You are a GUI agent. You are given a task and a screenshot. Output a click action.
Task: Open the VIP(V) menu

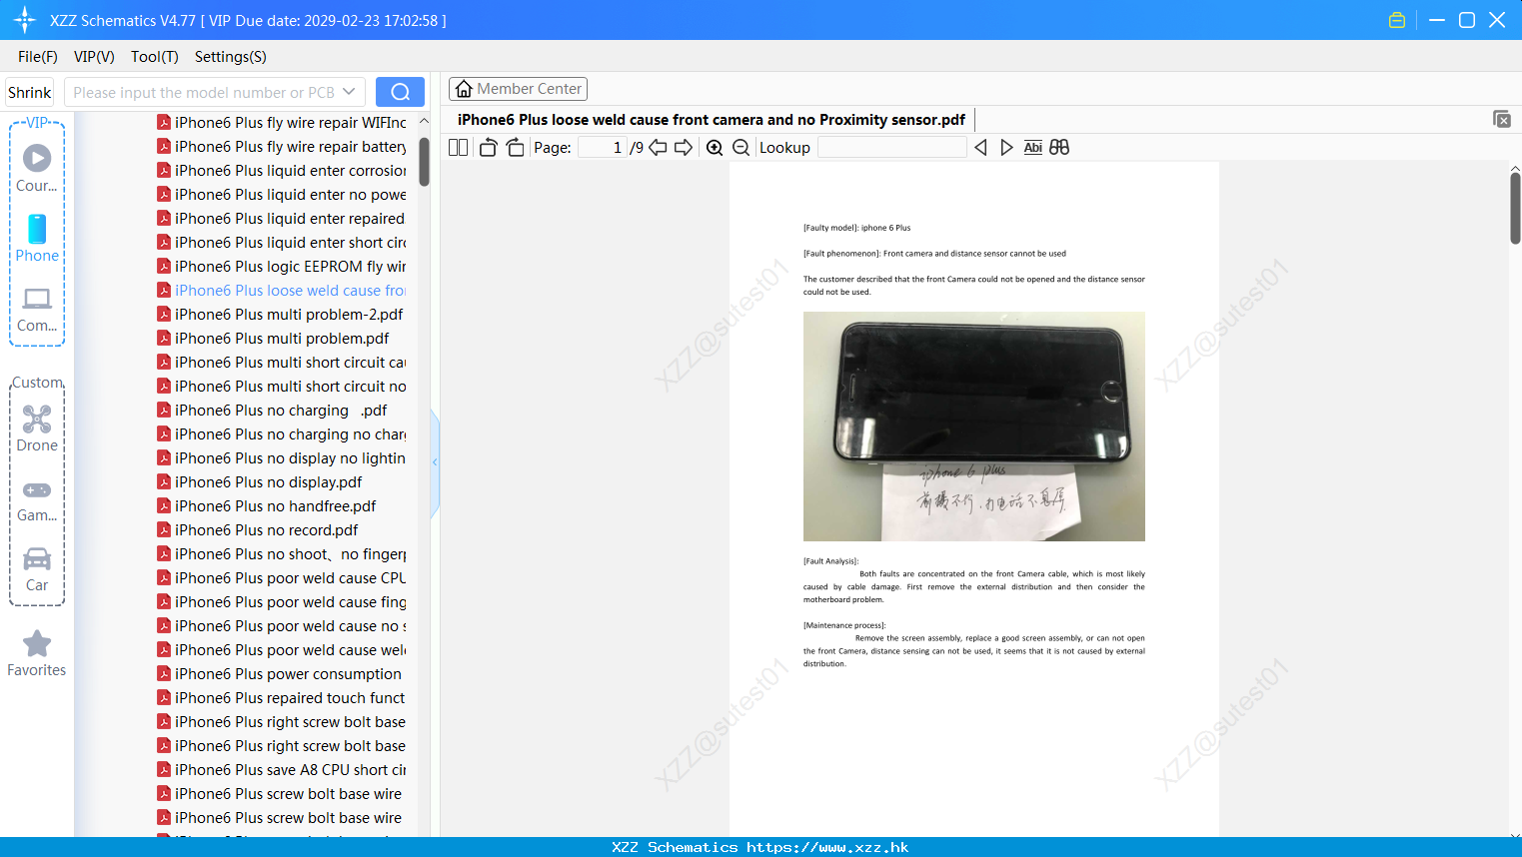(94, 57)
